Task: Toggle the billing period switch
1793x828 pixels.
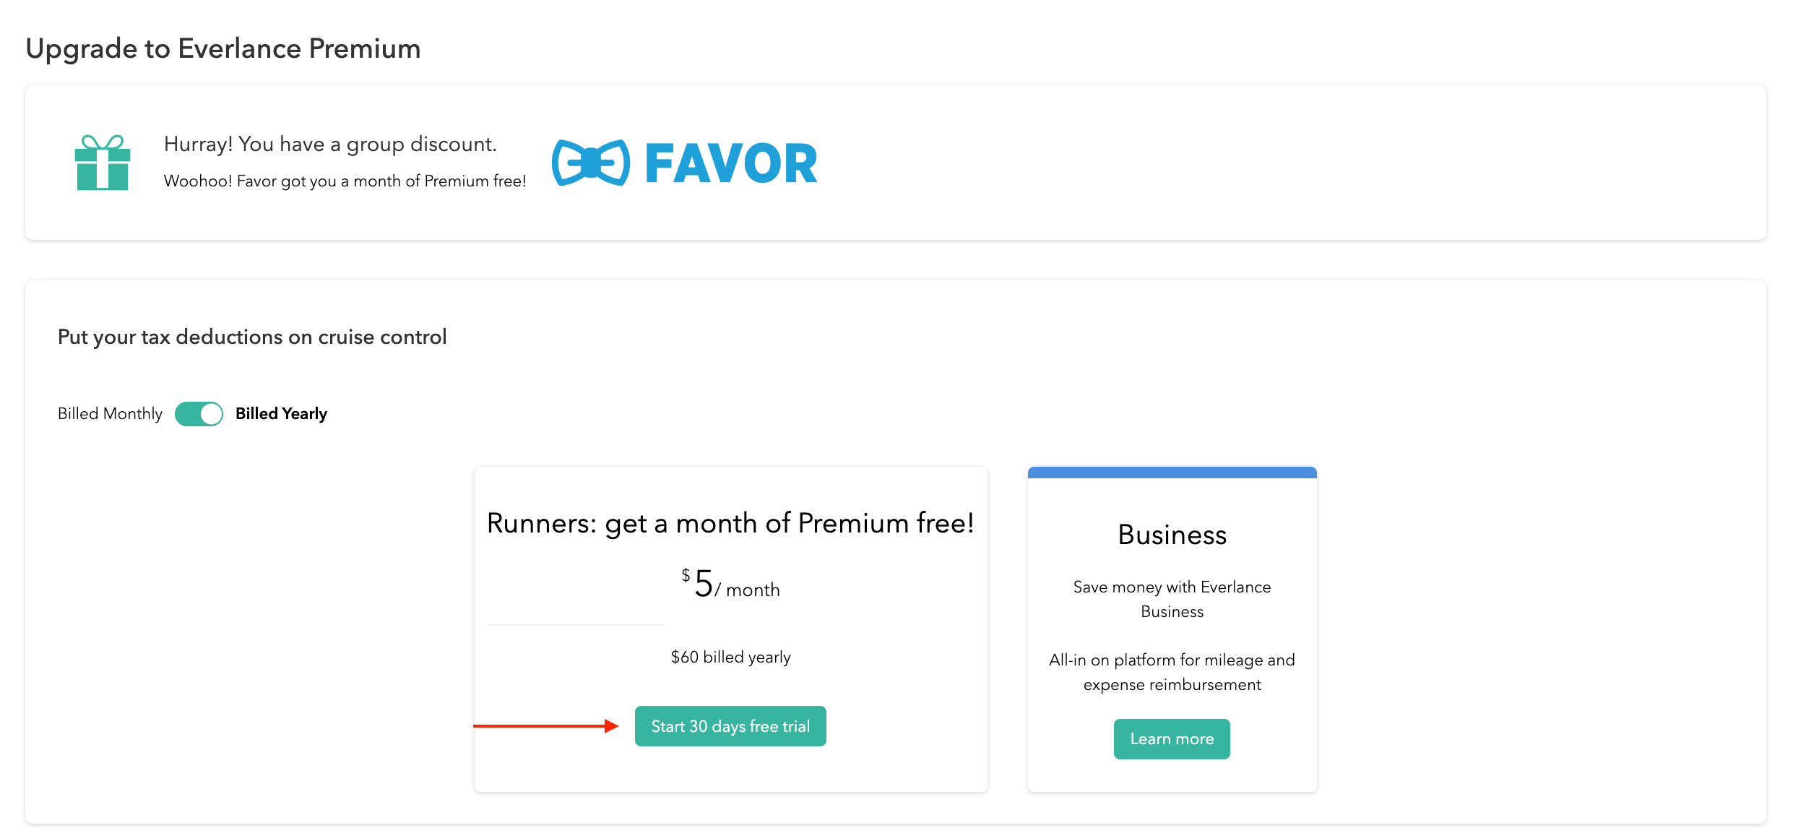Action: click(x=199, y=414)
